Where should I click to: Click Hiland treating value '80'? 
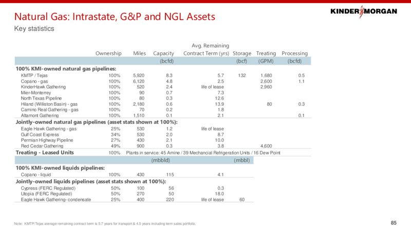click(x=269, y=104)
